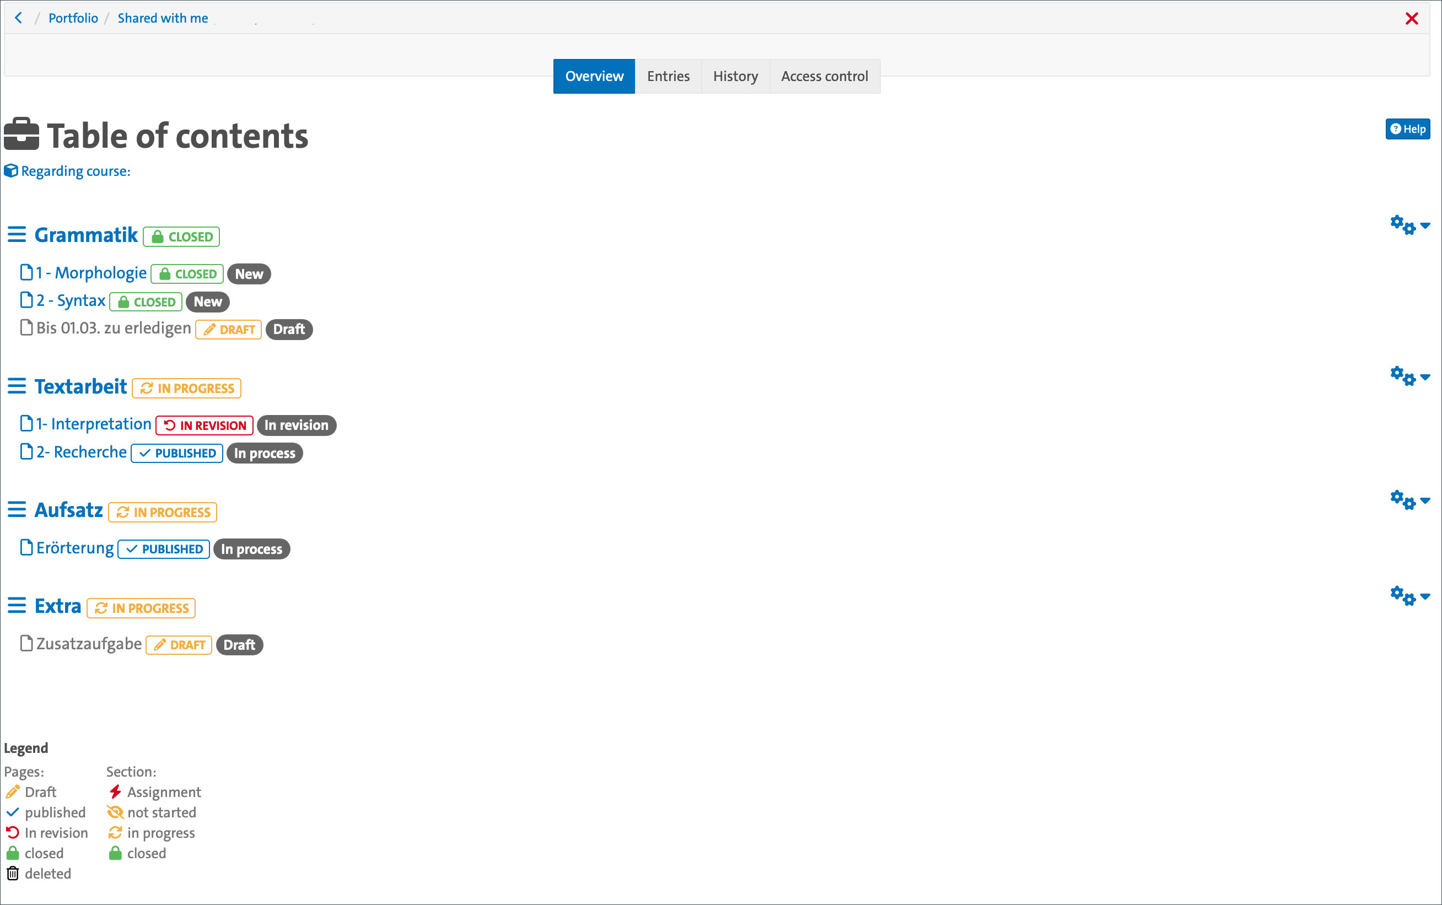Open the 2 - Syntax page link
The image size is (1442, 905).
pos(71,300)
